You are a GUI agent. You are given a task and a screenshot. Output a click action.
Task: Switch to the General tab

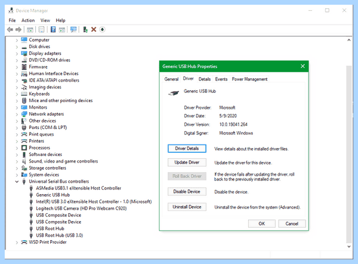coord(171,79)
